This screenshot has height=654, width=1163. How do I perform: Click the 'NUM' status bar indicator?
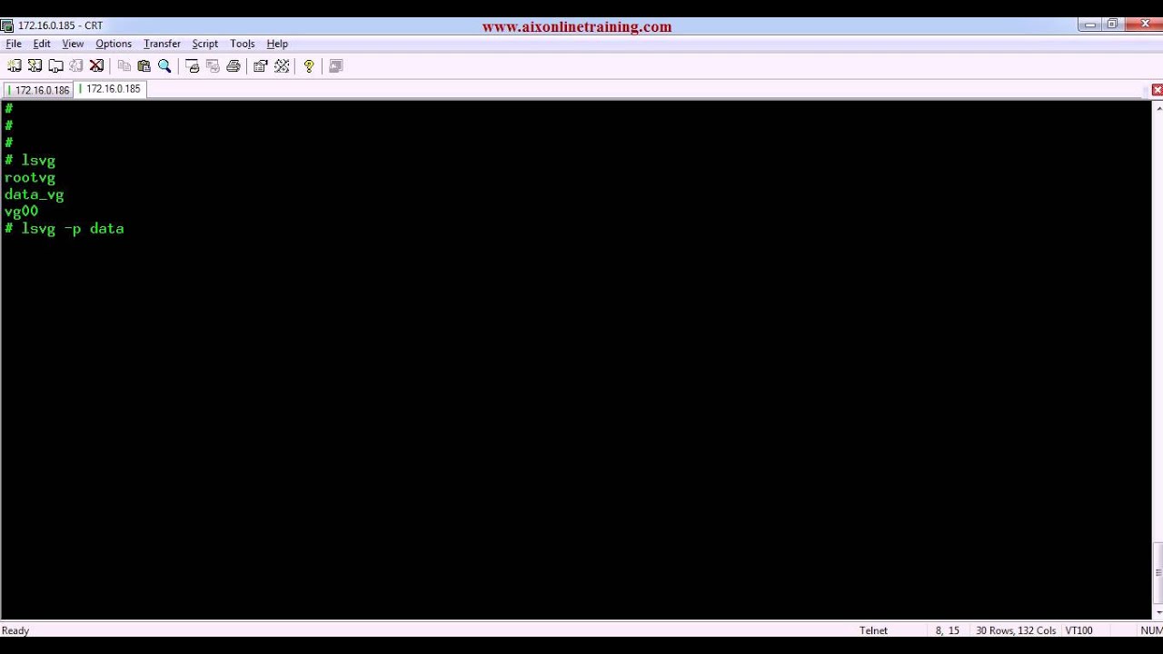pos(1151,630)
